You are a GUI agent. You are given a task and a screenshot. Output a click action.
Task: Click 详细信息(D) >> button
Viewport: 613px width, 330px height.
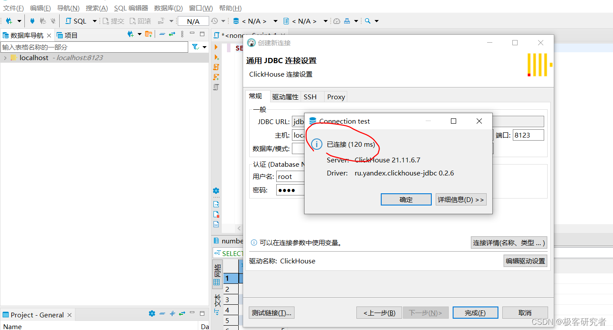click(x=461, y=200)
